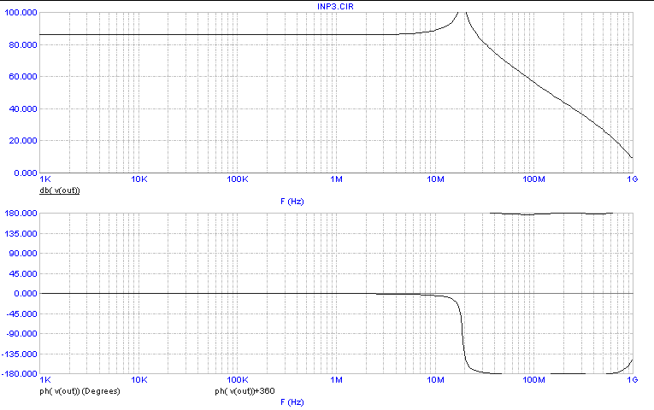The height and width of the screenshot is (410, 654).
Task: Click the 1G tick on phase plot axis
Action: (x=633, y=380)
